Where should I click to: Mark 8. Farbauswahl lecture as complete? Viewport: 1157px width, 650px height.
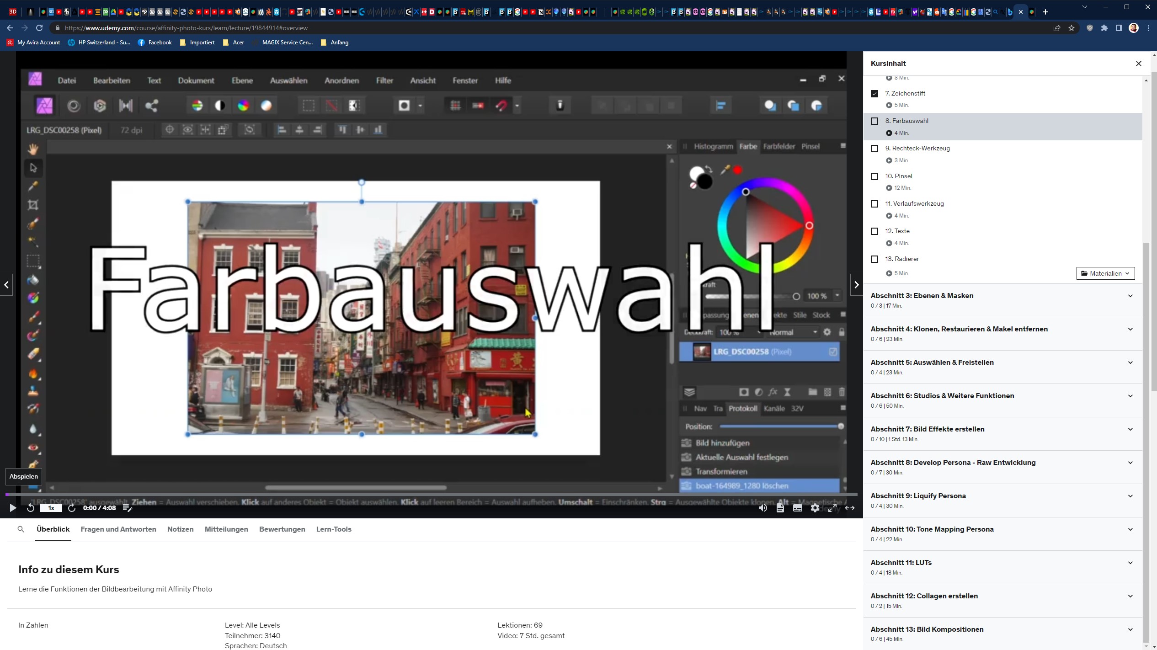(x=874, y=121)
